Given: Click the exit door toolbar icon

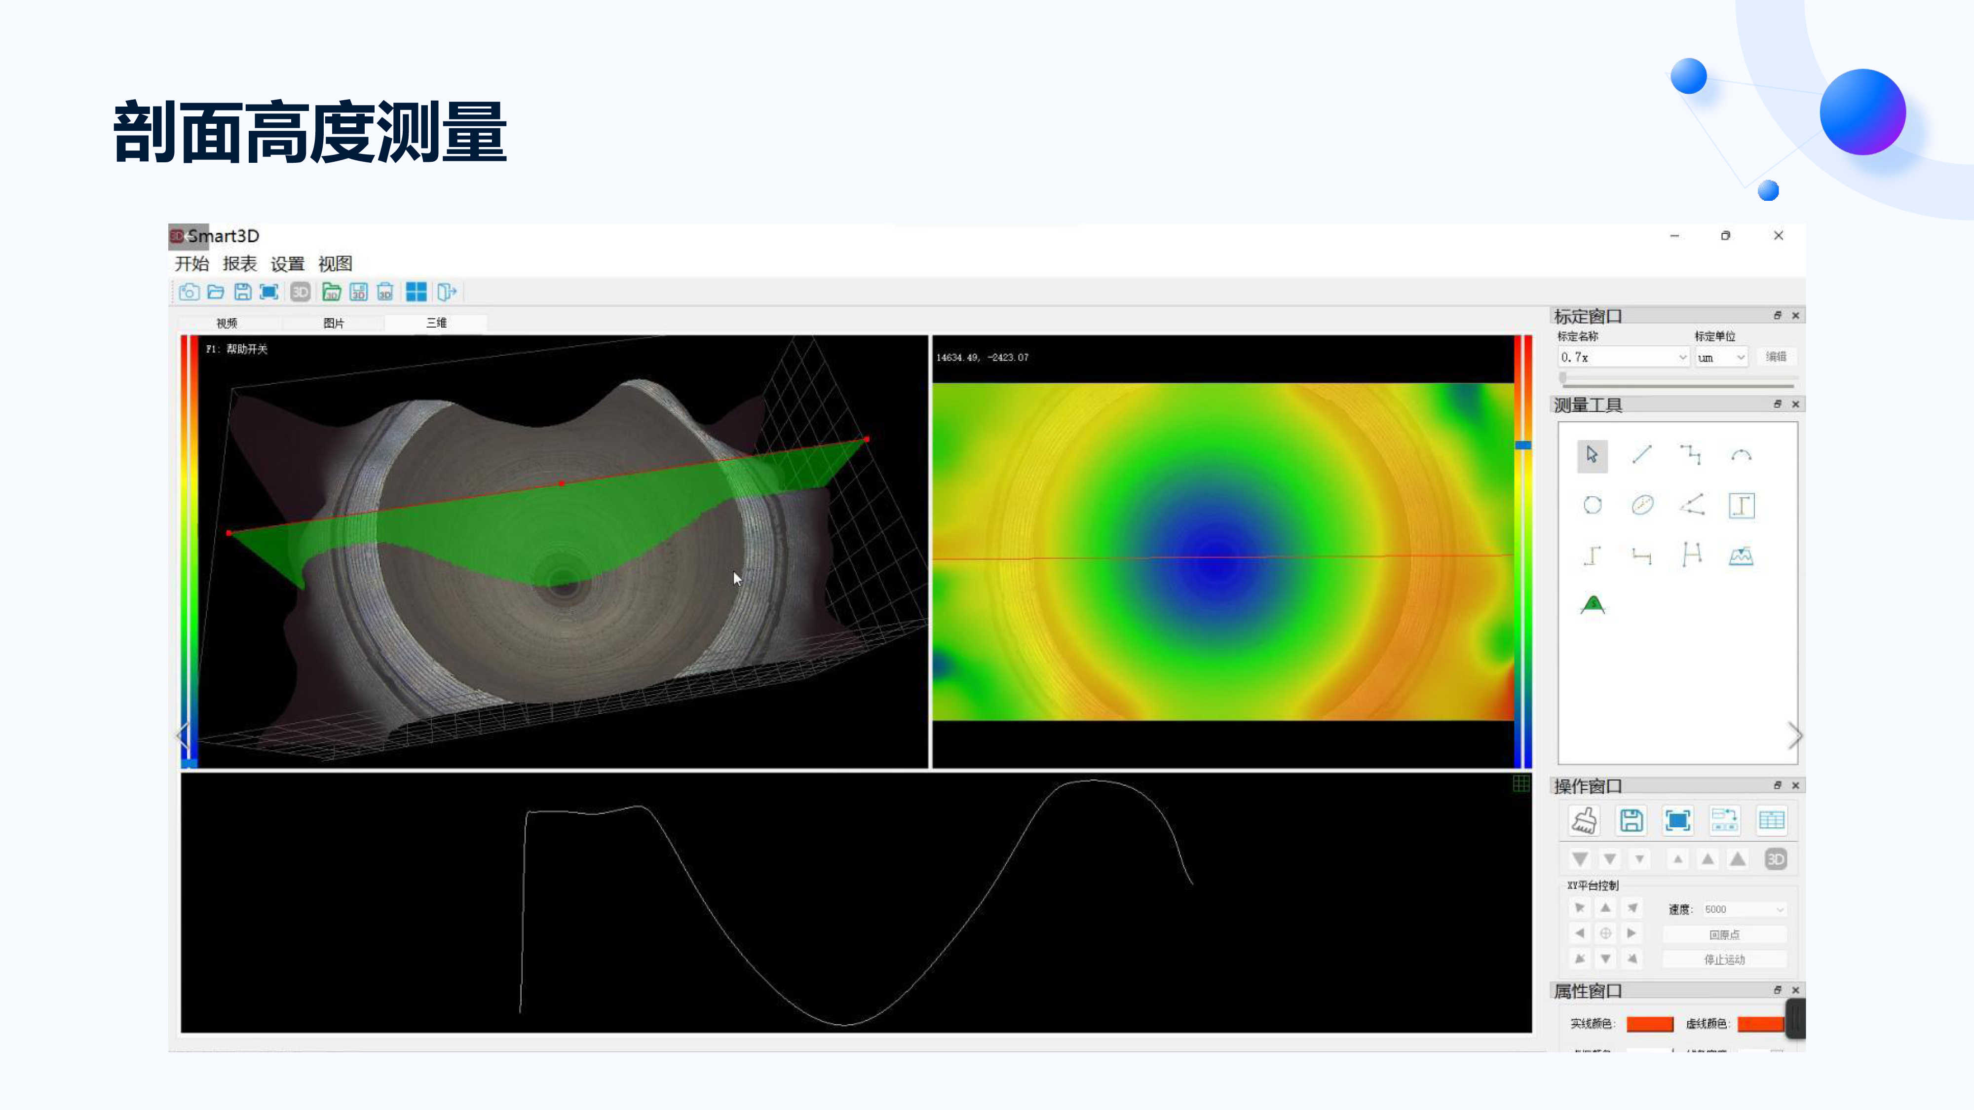Looking at the screenshot, I should coord(447,292).
